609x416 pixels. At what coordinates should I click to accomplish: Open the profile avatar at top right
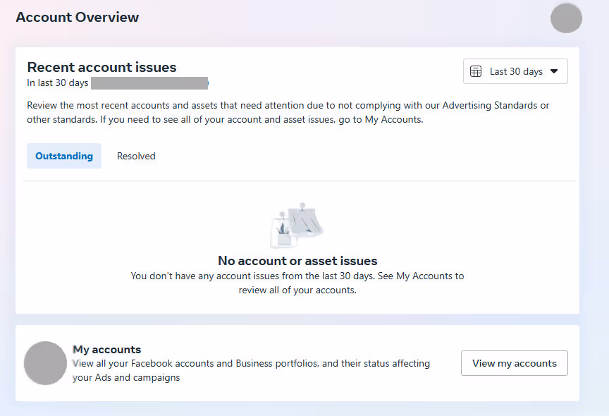coord(565,18)
